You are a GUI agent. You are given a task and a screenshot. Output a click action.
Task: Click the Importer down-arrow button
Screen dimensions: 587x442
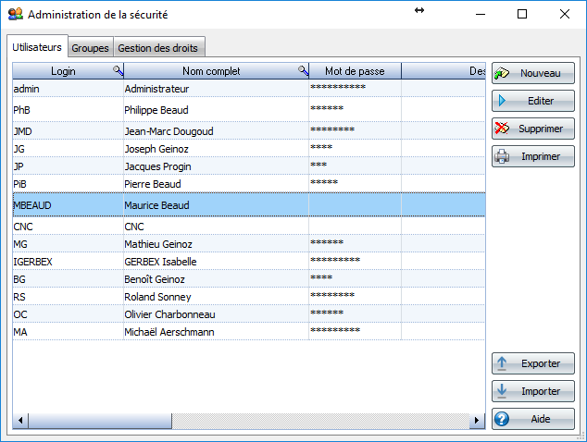point(532,391)
